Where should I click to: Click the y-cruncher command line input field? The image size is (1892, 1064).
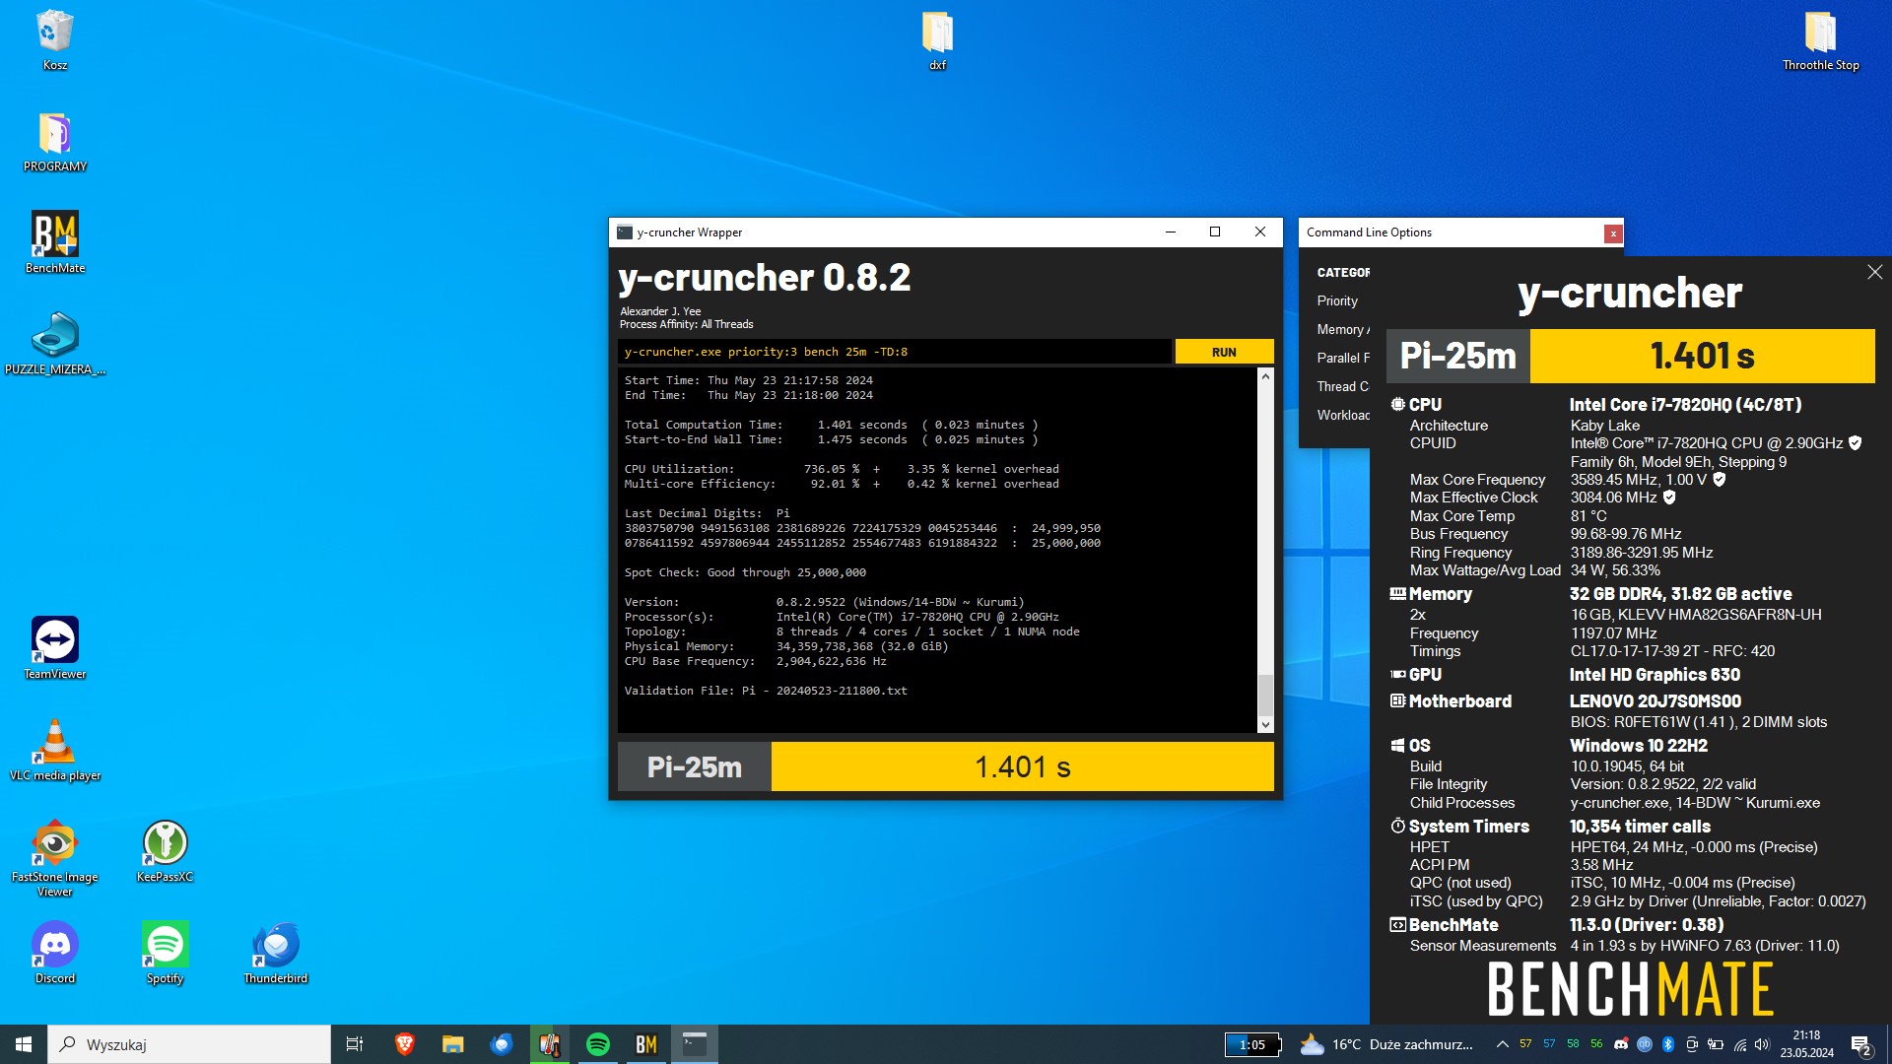[895, 352]
